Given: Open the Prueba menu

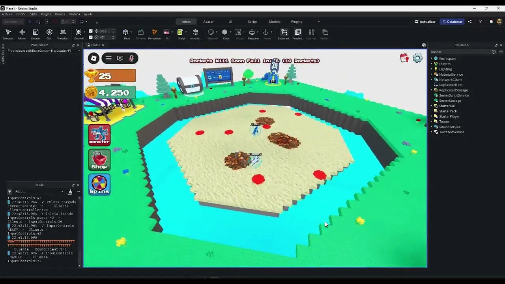Looking at the screenshot, I should click(60, 14).
